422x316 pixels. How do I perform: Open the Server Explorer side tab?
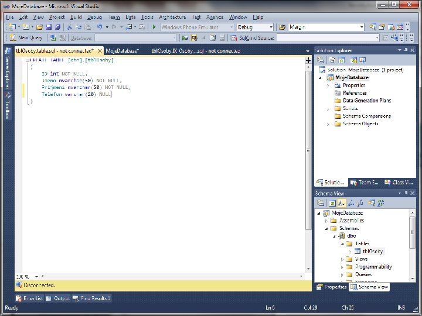8,68
